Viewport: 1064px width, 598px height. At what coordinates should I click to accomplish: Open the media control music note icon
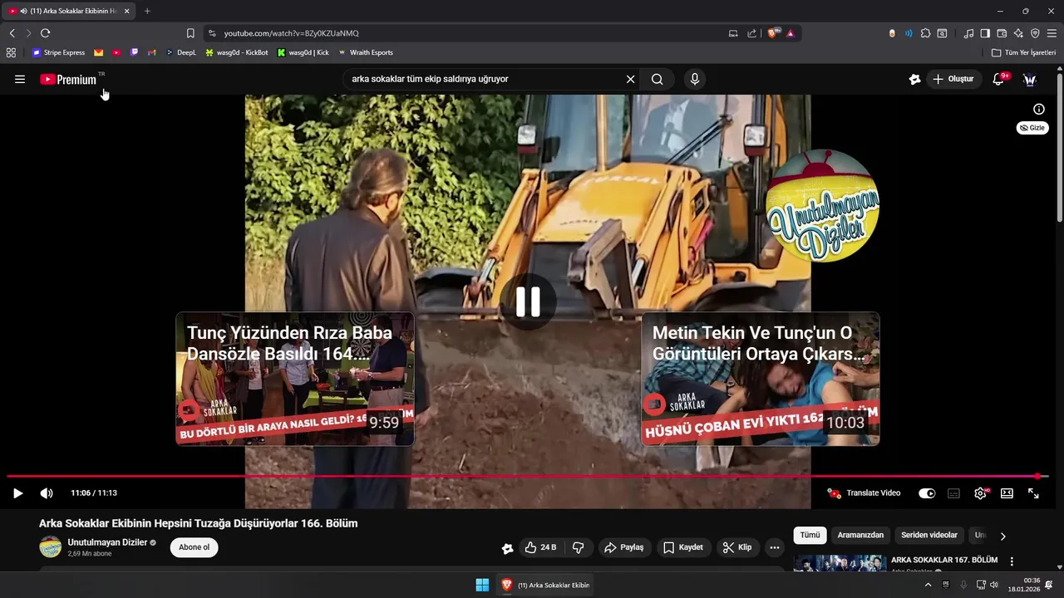[x=968, y=33]
